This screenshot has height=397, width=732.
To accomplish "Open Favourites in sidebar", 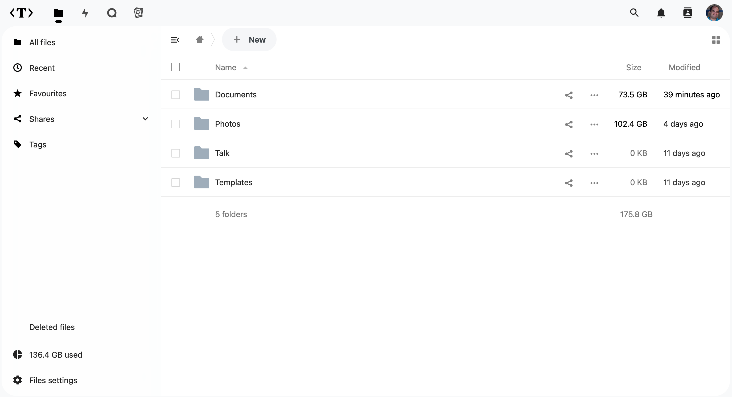I will point(81,93).
